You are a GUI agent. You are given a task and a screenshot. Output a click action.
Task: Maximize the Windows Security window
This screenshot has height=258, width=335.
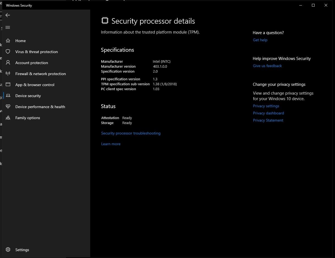coord(313,5)
